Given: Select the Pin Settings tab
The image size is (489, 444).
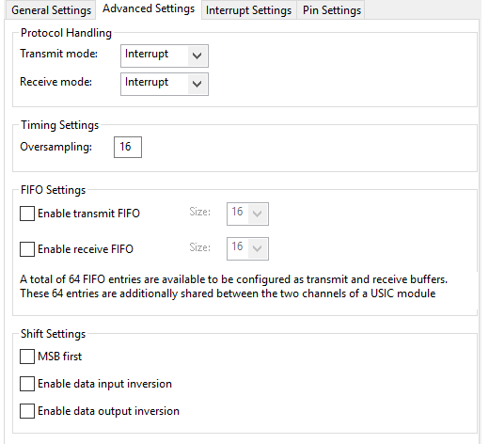Looking at the screenshot, I should tap(332, 10).
